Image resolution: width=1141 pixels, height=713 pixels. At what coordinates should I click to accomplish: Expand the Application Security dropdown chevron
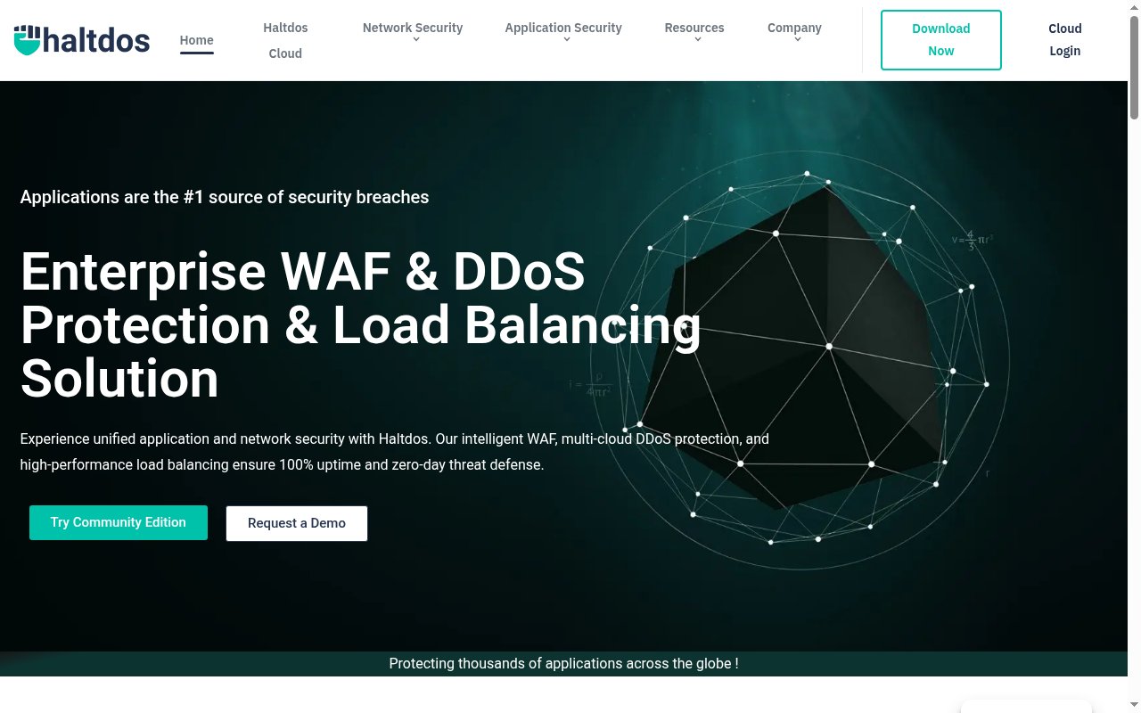tap(566, 40)
